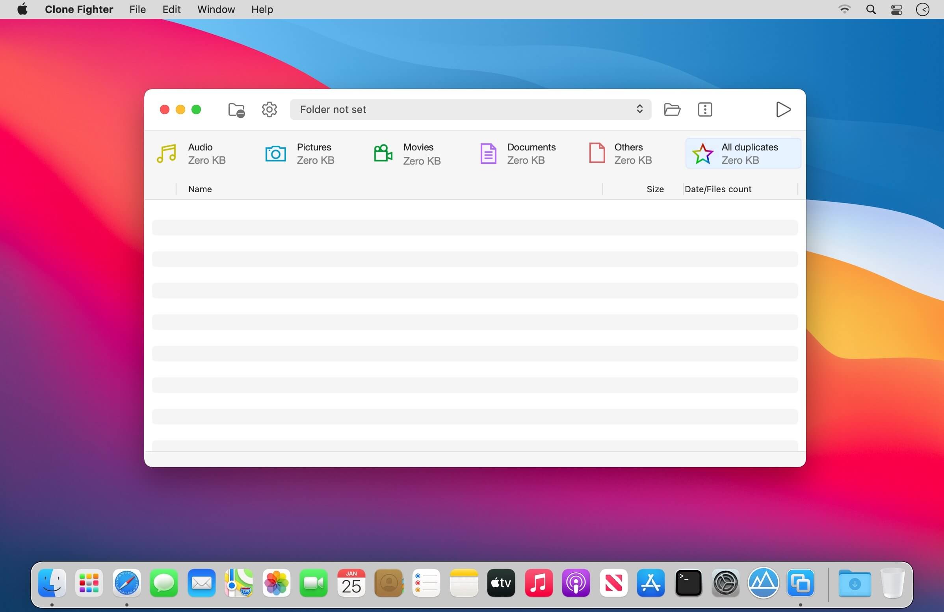Select the Audio category
This screenshot has height=612, width=944.
[x=191, y=154]
